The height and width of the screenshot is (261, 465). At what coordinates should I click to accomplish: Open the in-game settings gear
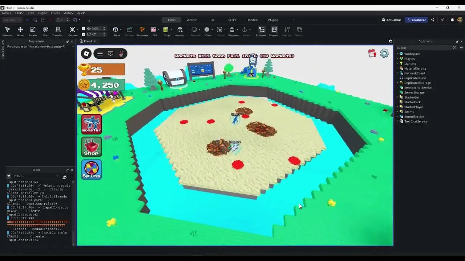coord(384,54)
